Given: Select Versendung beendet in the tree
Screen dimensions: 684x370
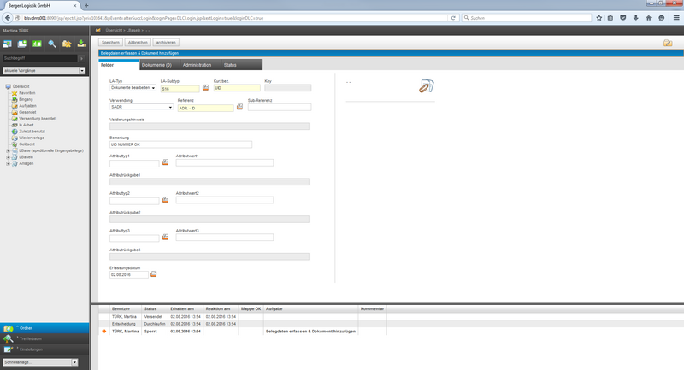Looking at the screenshot, I should click(x=37, y=119).
